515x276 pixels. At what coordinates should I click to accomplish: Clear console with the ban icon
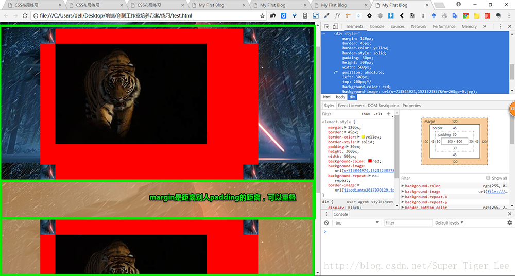327,223
